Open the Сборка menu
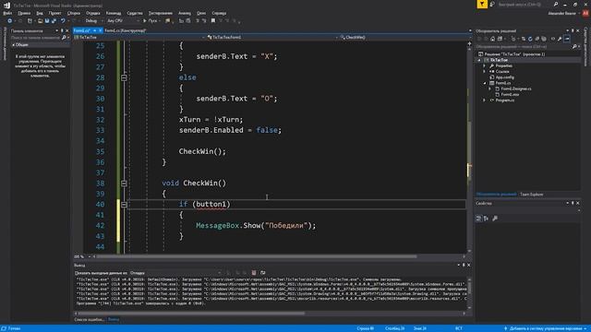Image resolution: width=591 pixels, height=332 pixels. [74, 13]
